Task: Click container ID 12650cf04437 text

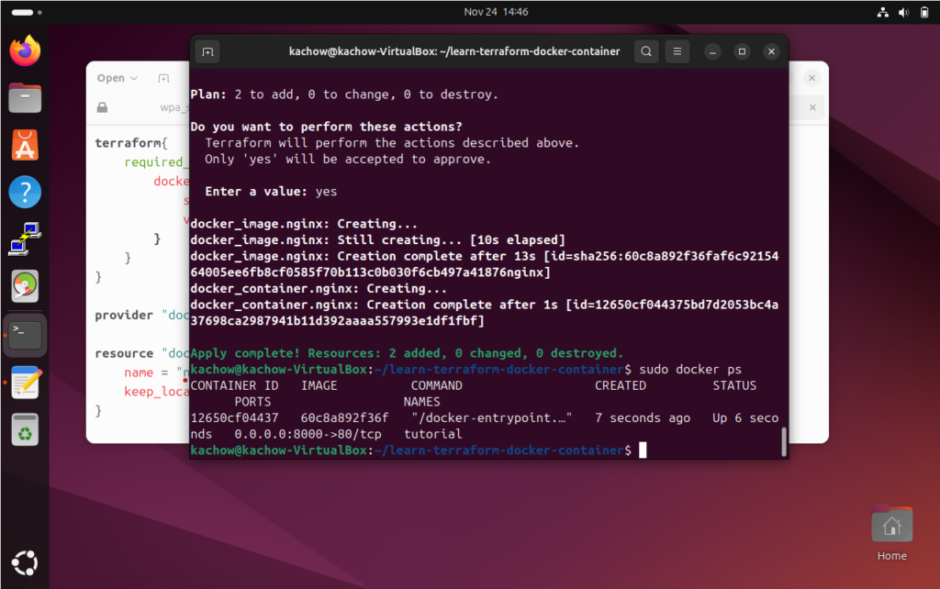Action: pos(234,417)
